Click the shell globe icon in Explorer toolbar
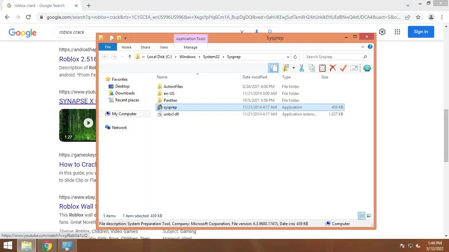449x252 pixels. click(367, 68)
